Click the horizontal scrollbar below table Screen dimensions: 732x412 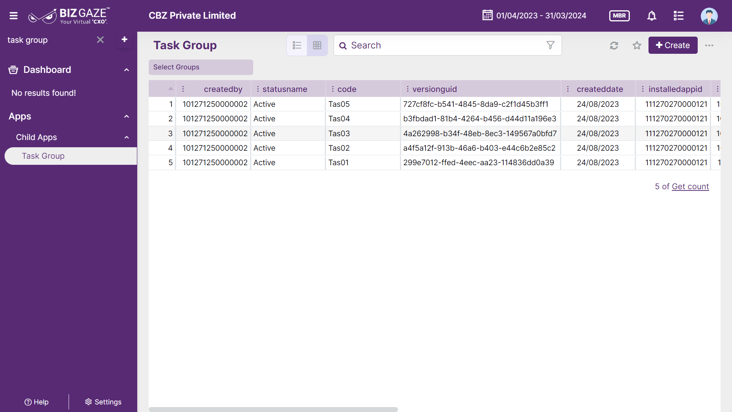click(x=273, y=409)
